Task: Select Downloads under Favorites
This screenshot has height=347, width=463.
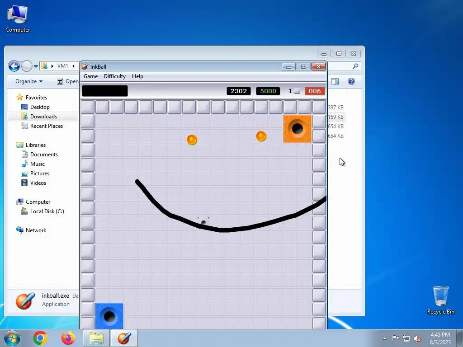Action: (x=43, y=116)
